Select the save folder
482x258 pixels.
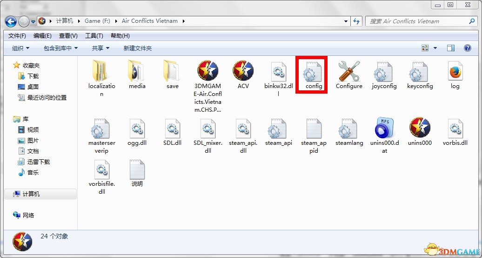[x=173, y=75]
